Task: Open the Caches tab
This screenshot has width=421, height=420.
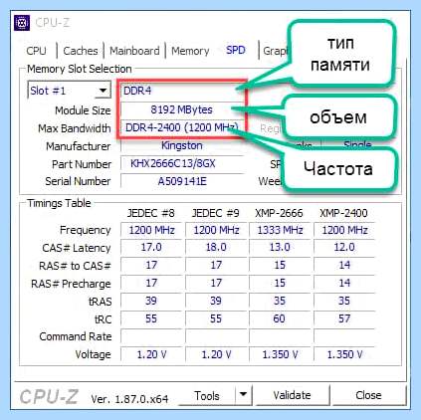Action: tap(81, 51)
